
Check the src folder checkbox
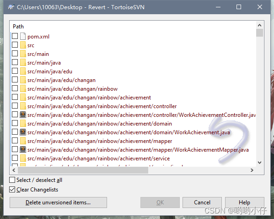coord(15,44)
